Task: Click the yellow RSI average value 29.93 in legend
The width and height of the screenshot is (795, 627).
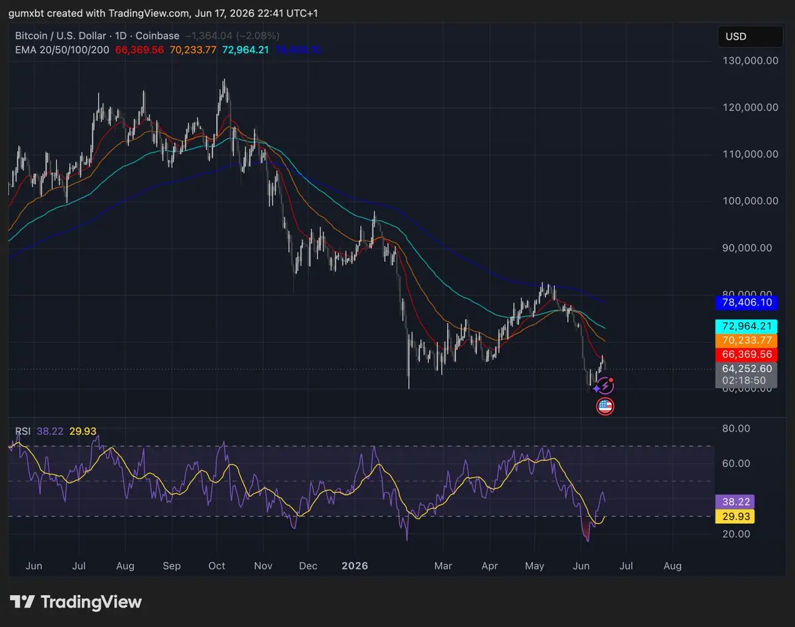Action: 83,431
